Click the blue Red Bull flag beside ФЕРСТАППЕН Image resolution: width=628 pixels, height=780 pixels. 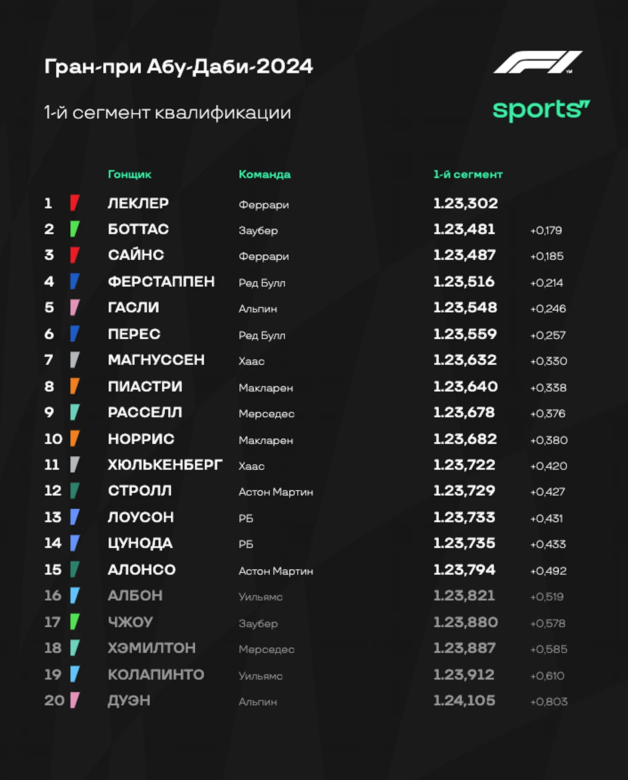pos(75,282)
